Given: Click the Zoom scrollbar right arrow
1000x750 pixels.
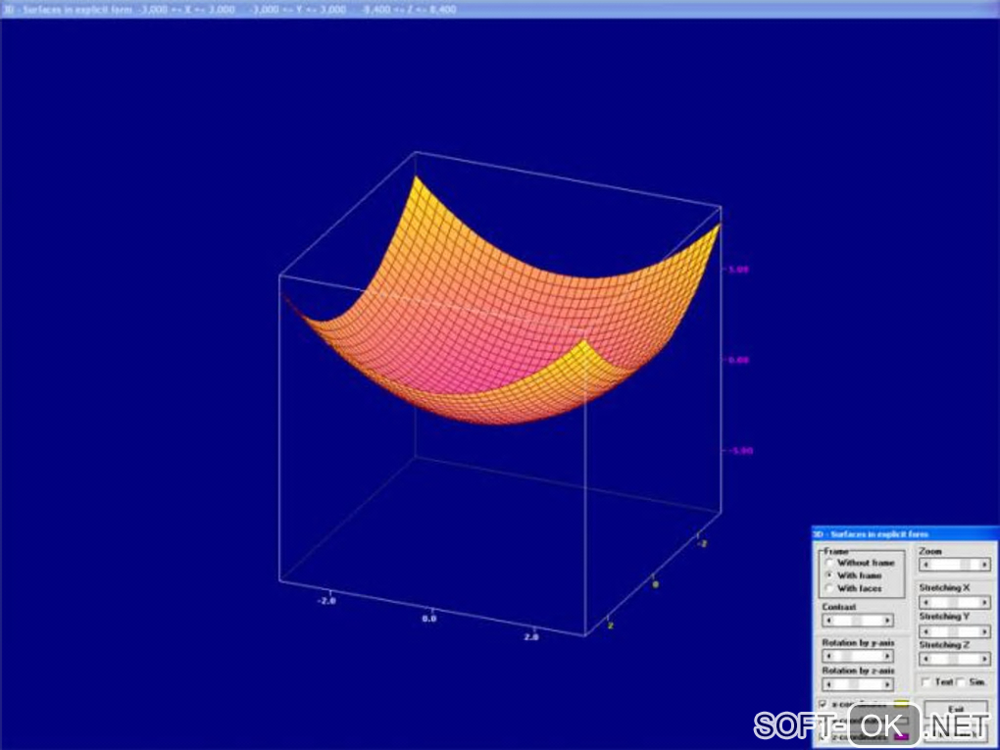Looking at the screenshot, I should (984, 565).
